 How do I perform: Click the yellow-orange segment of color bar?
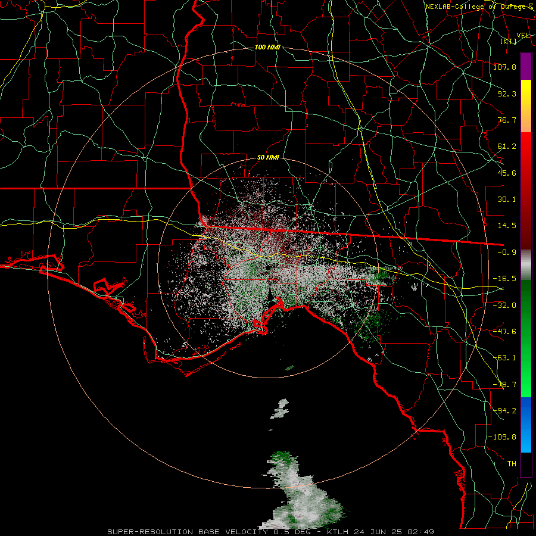pyautogui.click(x=526, y=107)
